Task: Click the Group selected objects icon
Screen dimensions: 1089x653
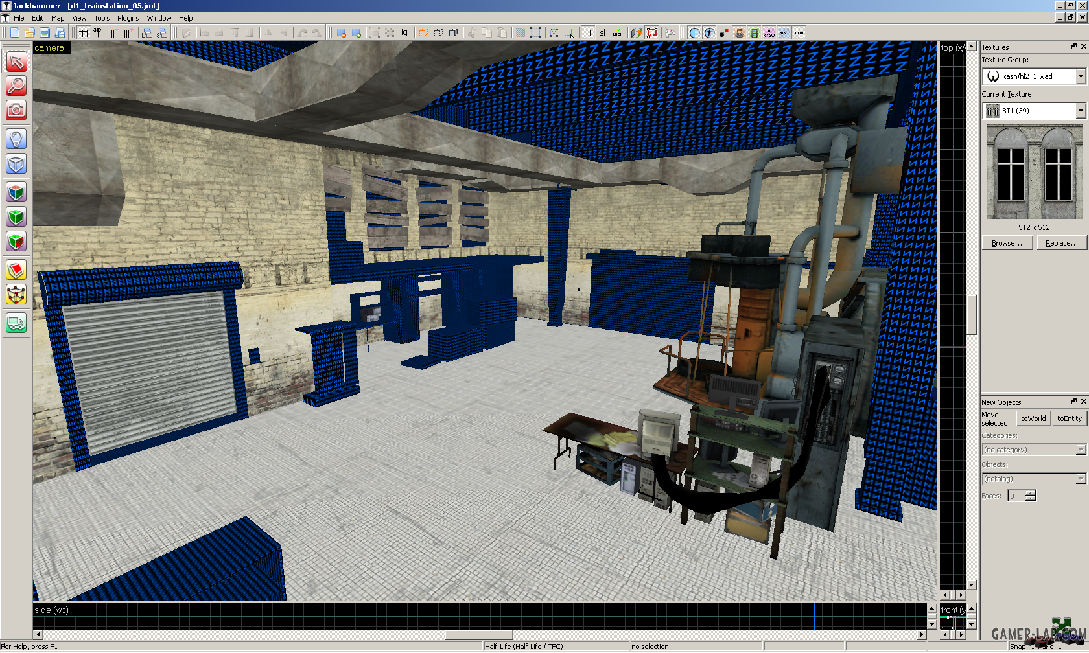Action: pyautogui.click(x=375, y=32)
